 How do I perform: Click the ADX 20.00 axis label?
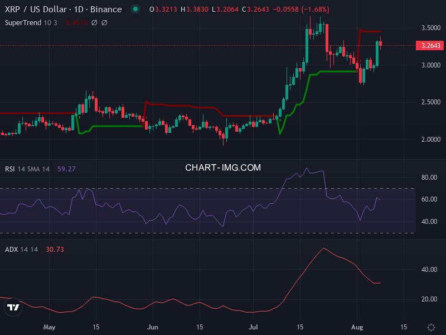(429, 299)
